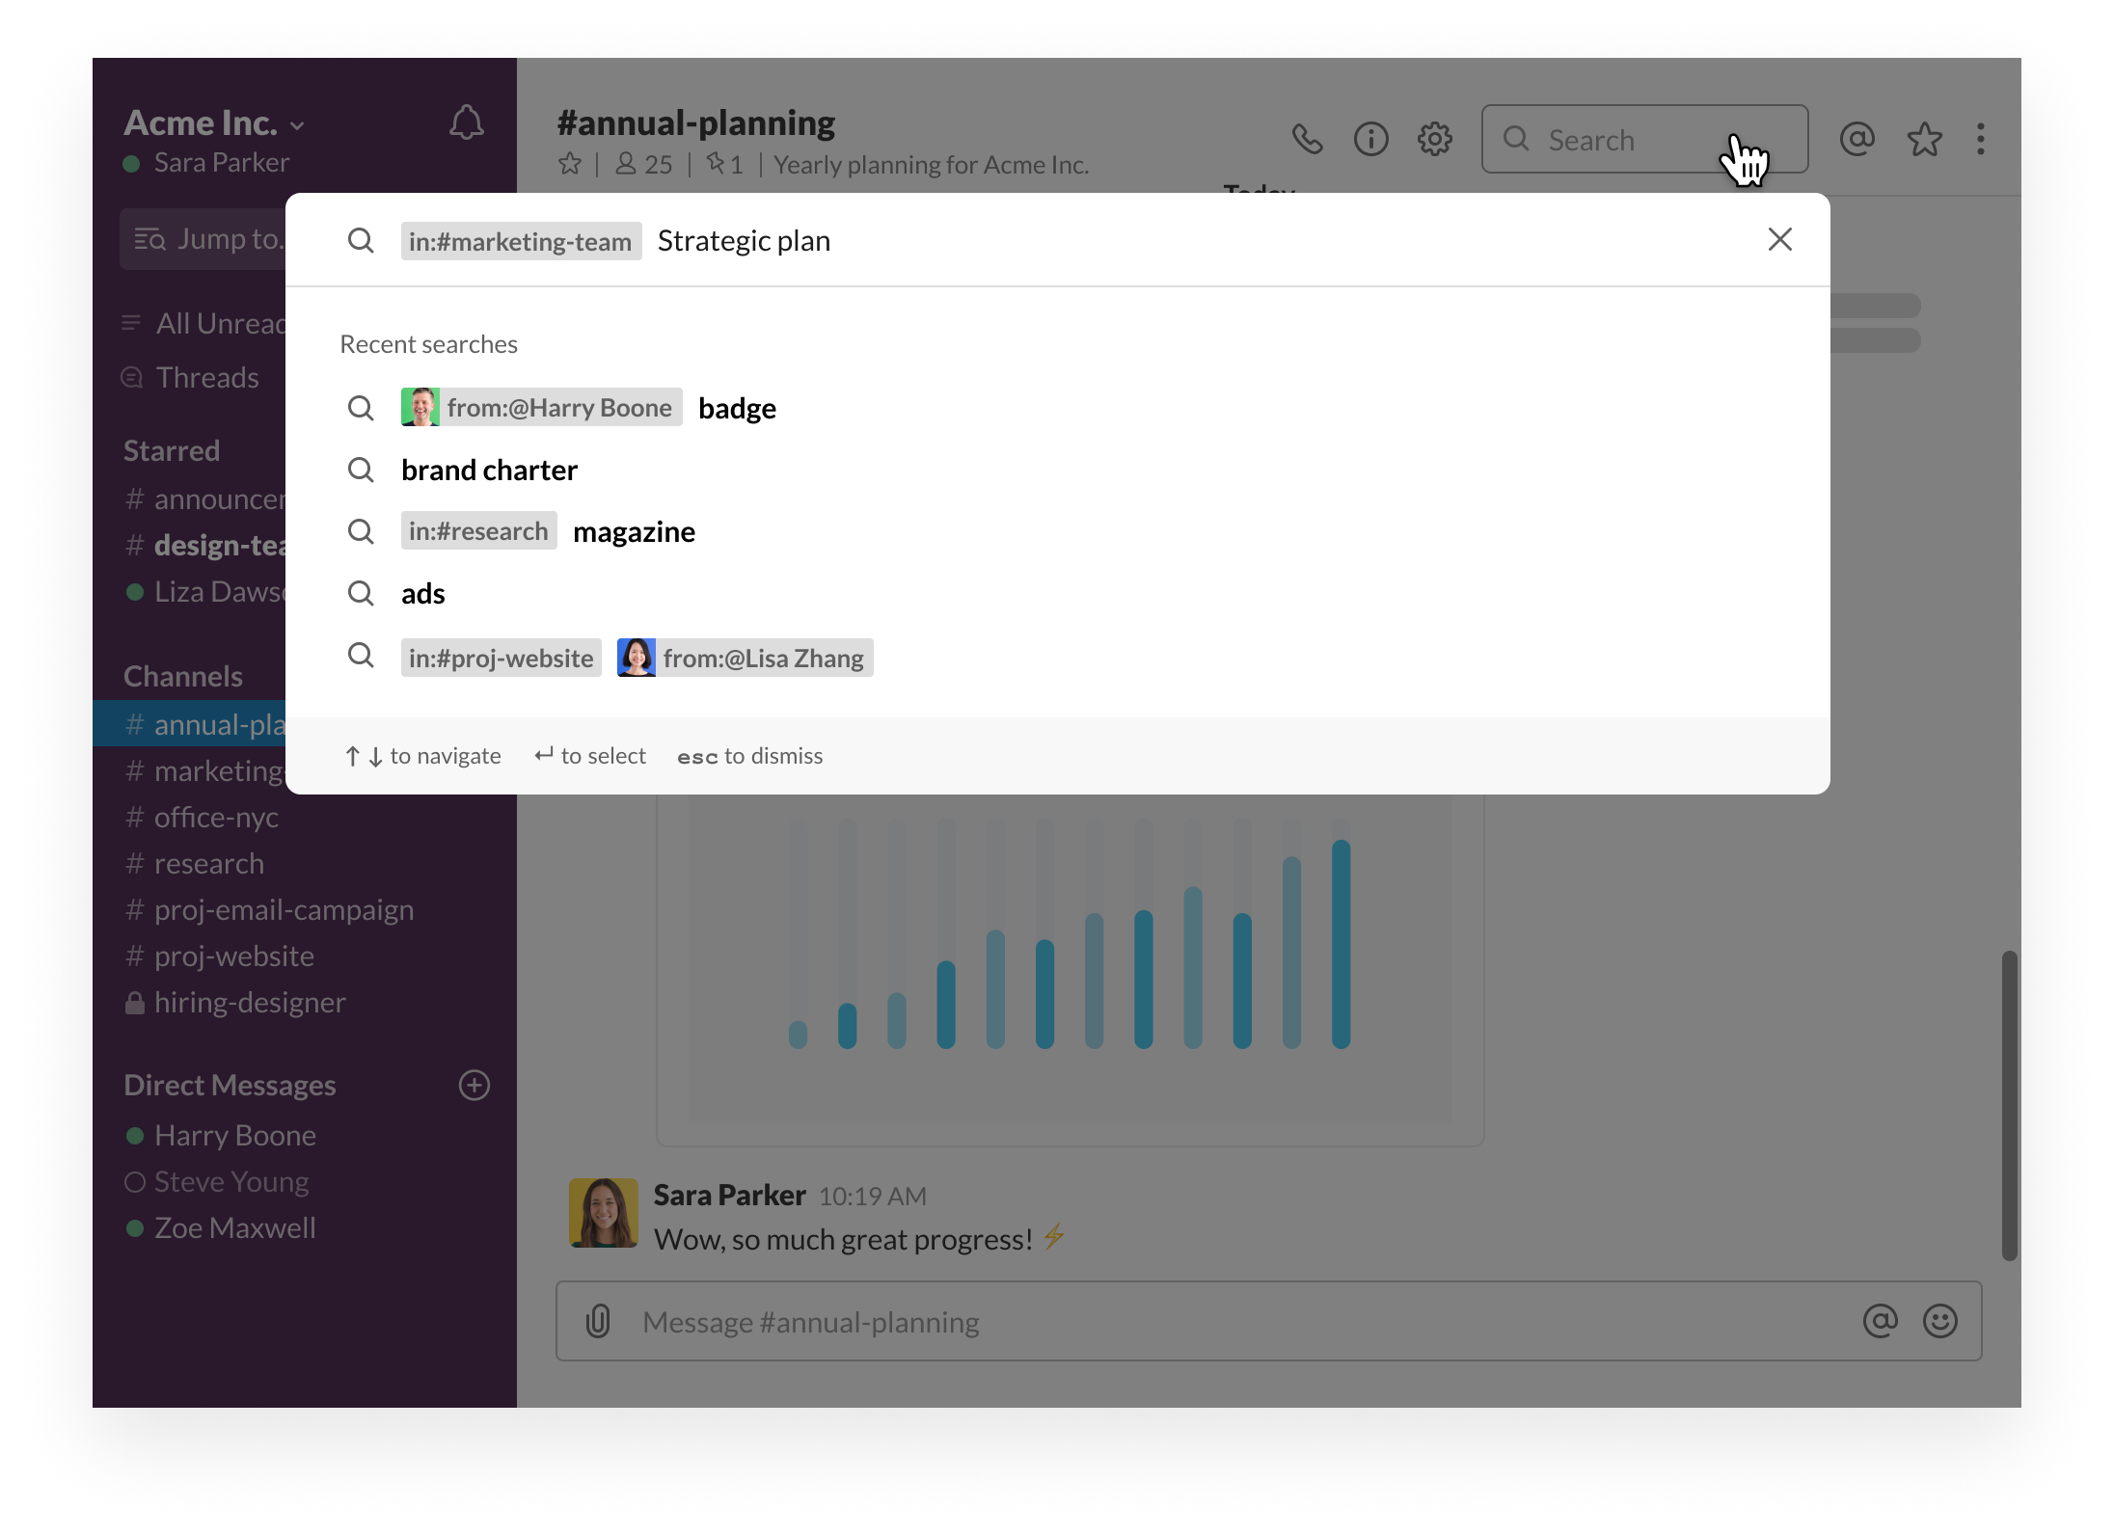The image size is (2114, 1535).
Task: Close the search modal
Action: pos(1779,239)
